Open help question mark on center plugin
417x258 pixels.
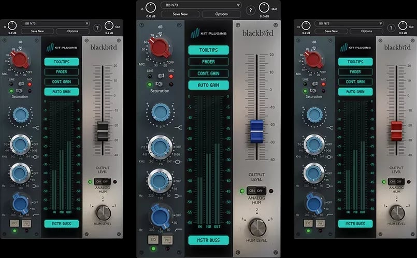coord(250,10)
